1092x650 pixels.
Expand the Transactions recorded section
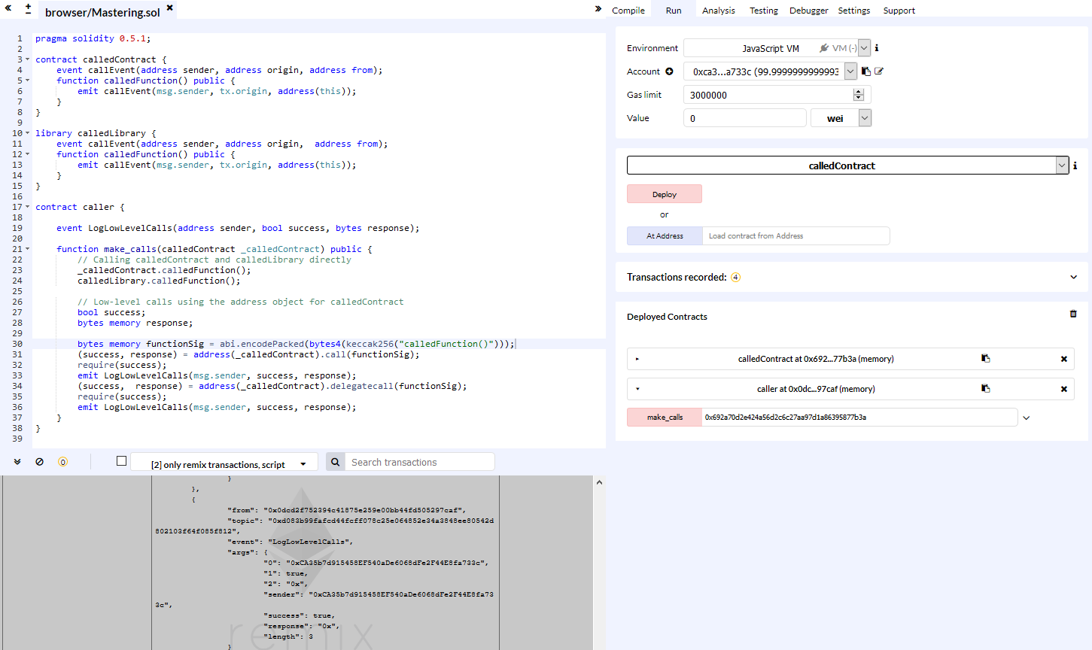point(1074,277)
